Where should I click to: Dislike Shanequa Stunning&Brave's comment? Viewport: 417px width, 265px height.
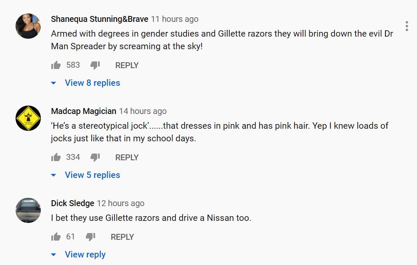[96, 65]
